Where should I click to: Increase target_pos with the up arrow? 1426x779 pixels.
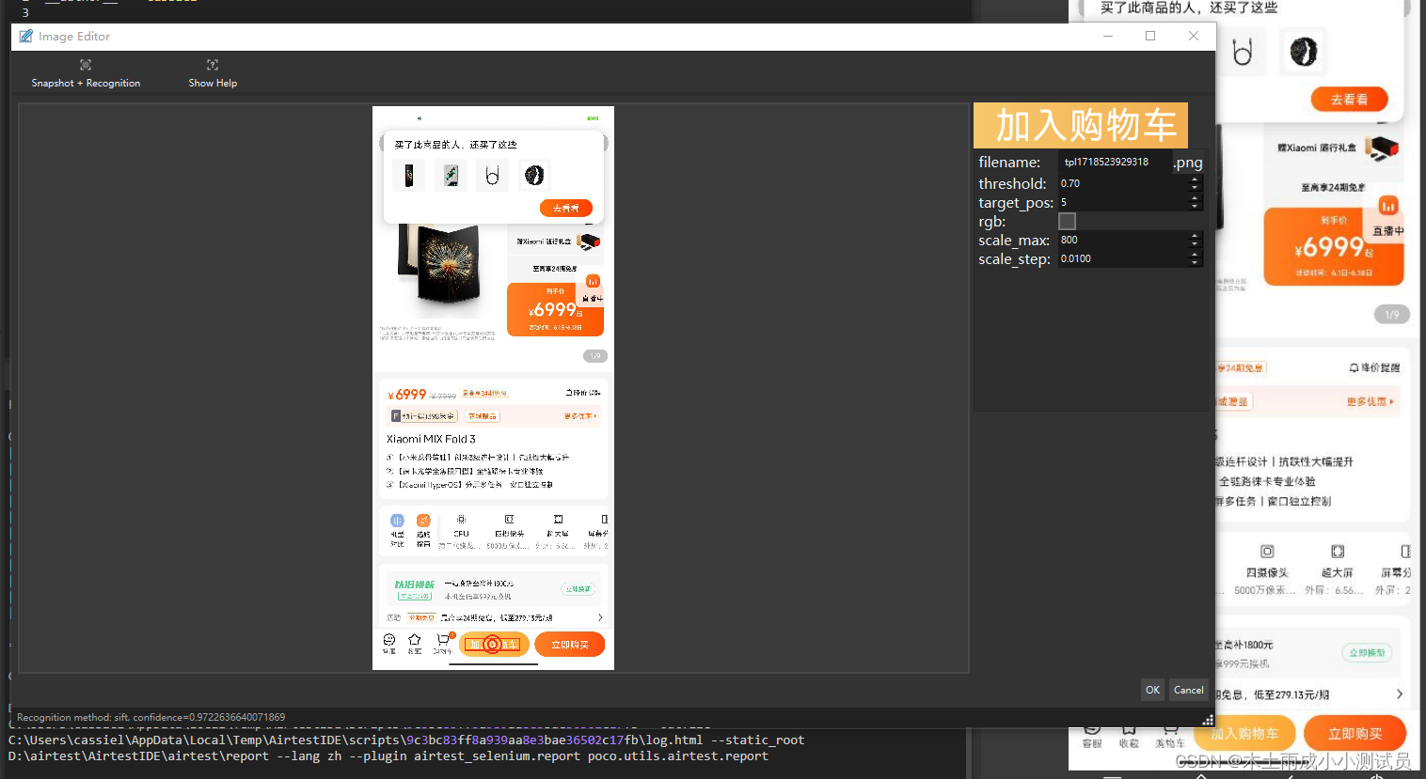[1195, 197]
